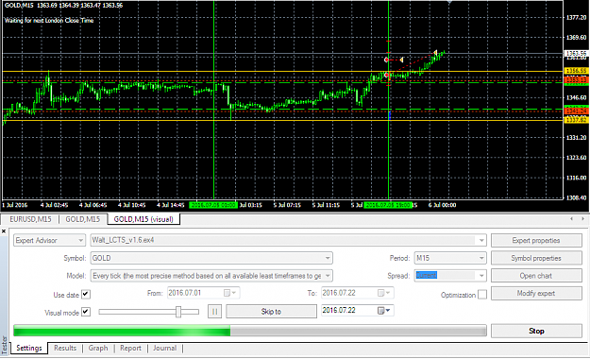Viewport: 590px width, 359px height.
Task: Open the Results tester tab
Action: tap(65, 348)
